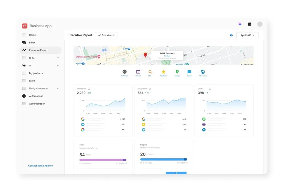Click the Impressions line chart
This screenshot has height=192, width=284.
pyautogui.click(x=105, y=104)
